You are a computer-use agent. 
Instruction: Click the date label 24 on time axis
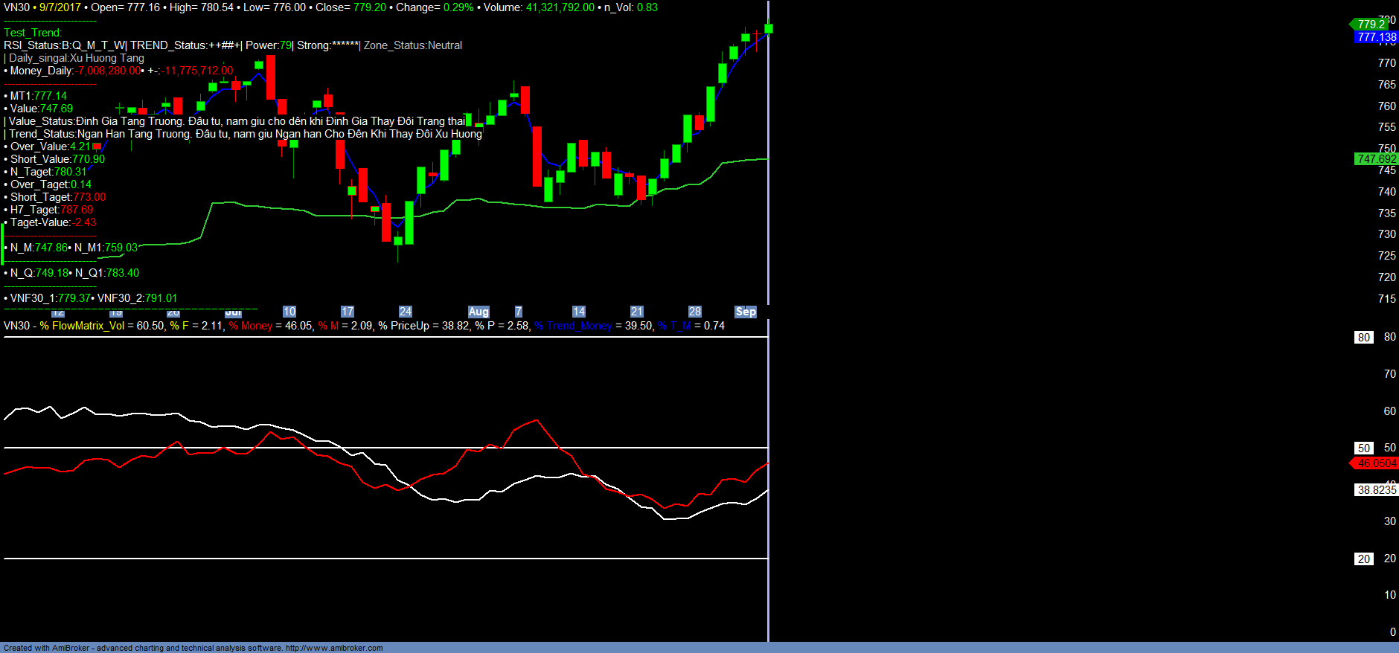405,312
